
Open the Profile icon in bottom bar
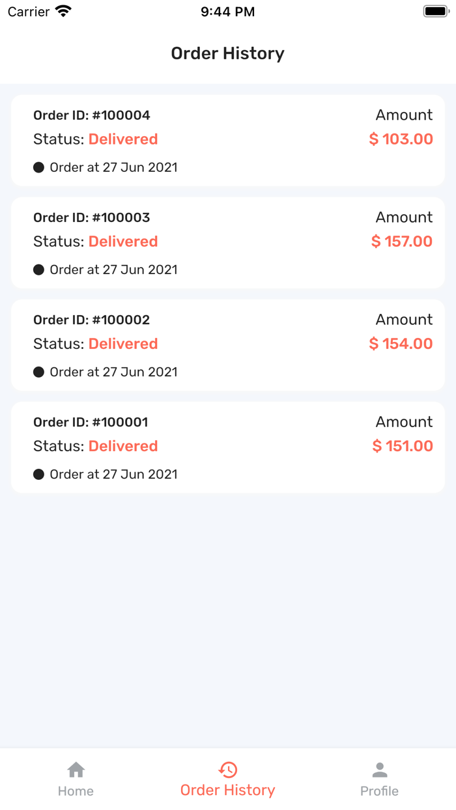tap(379, 770)
